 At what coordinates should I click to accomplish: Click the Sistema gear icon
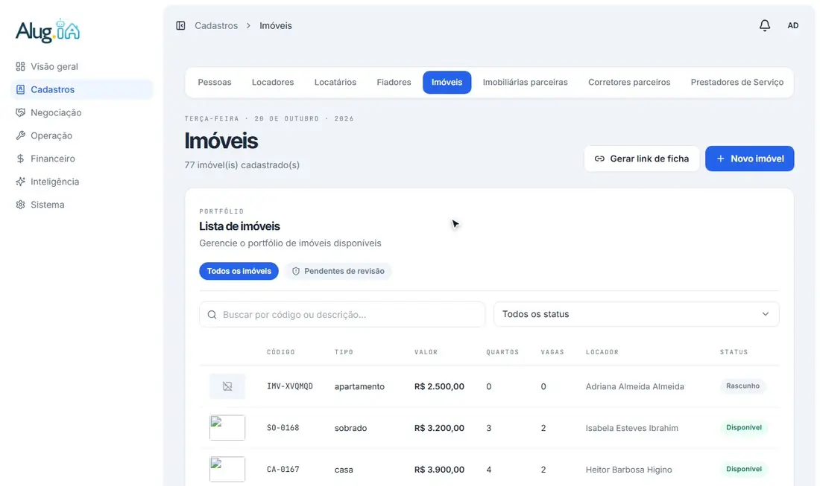(x=20, y=205)
